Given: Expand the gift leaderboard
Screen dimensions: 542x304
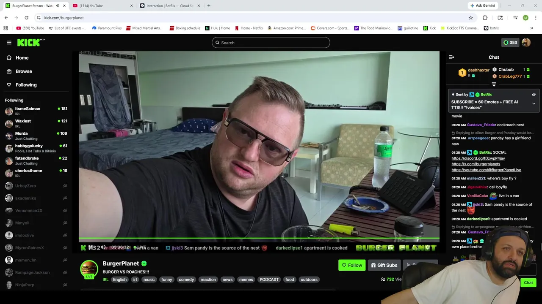Looking at the screenshot, I should [494, 84].
